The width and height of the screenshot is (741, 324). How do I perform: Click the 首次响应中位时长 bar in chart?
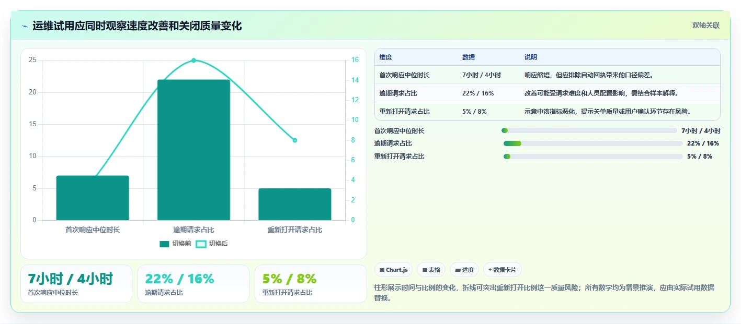(x=93, y=198)
